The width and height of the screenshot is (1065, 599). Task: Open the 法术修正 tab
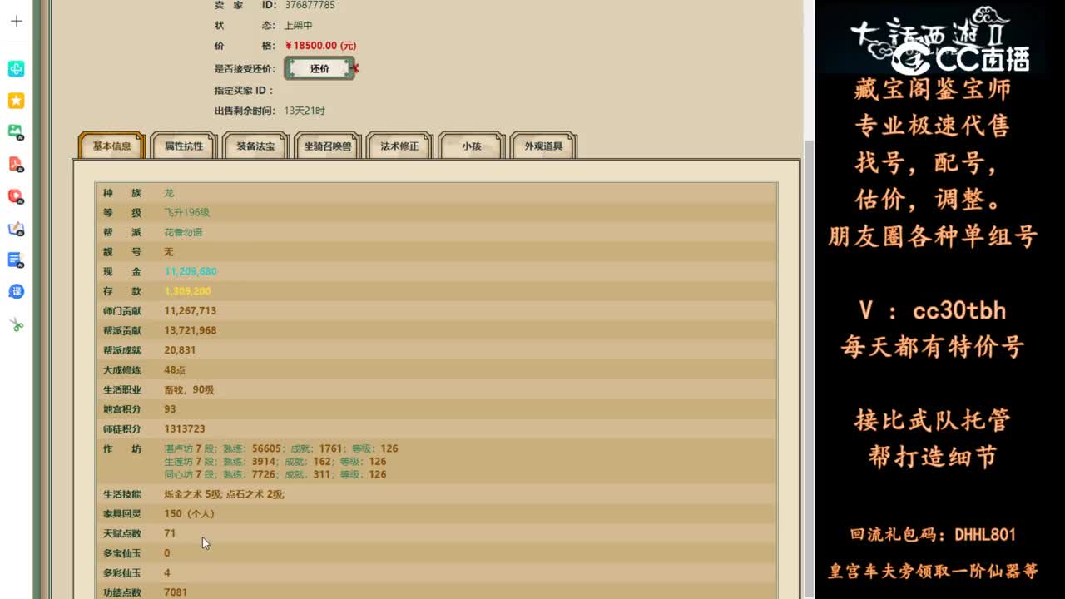pyautogui.click(x=399, y=146)
